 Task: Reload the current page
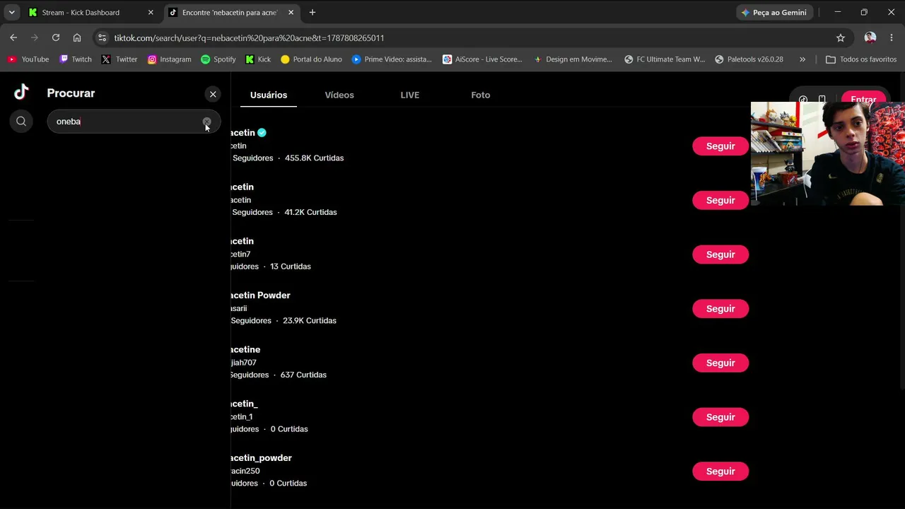(x=56, y=37)
